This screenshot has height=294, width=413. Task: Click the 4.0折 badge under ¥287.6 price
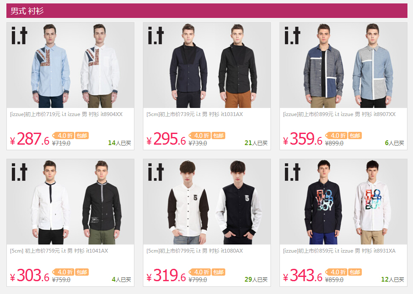click(x=63, y=135)
